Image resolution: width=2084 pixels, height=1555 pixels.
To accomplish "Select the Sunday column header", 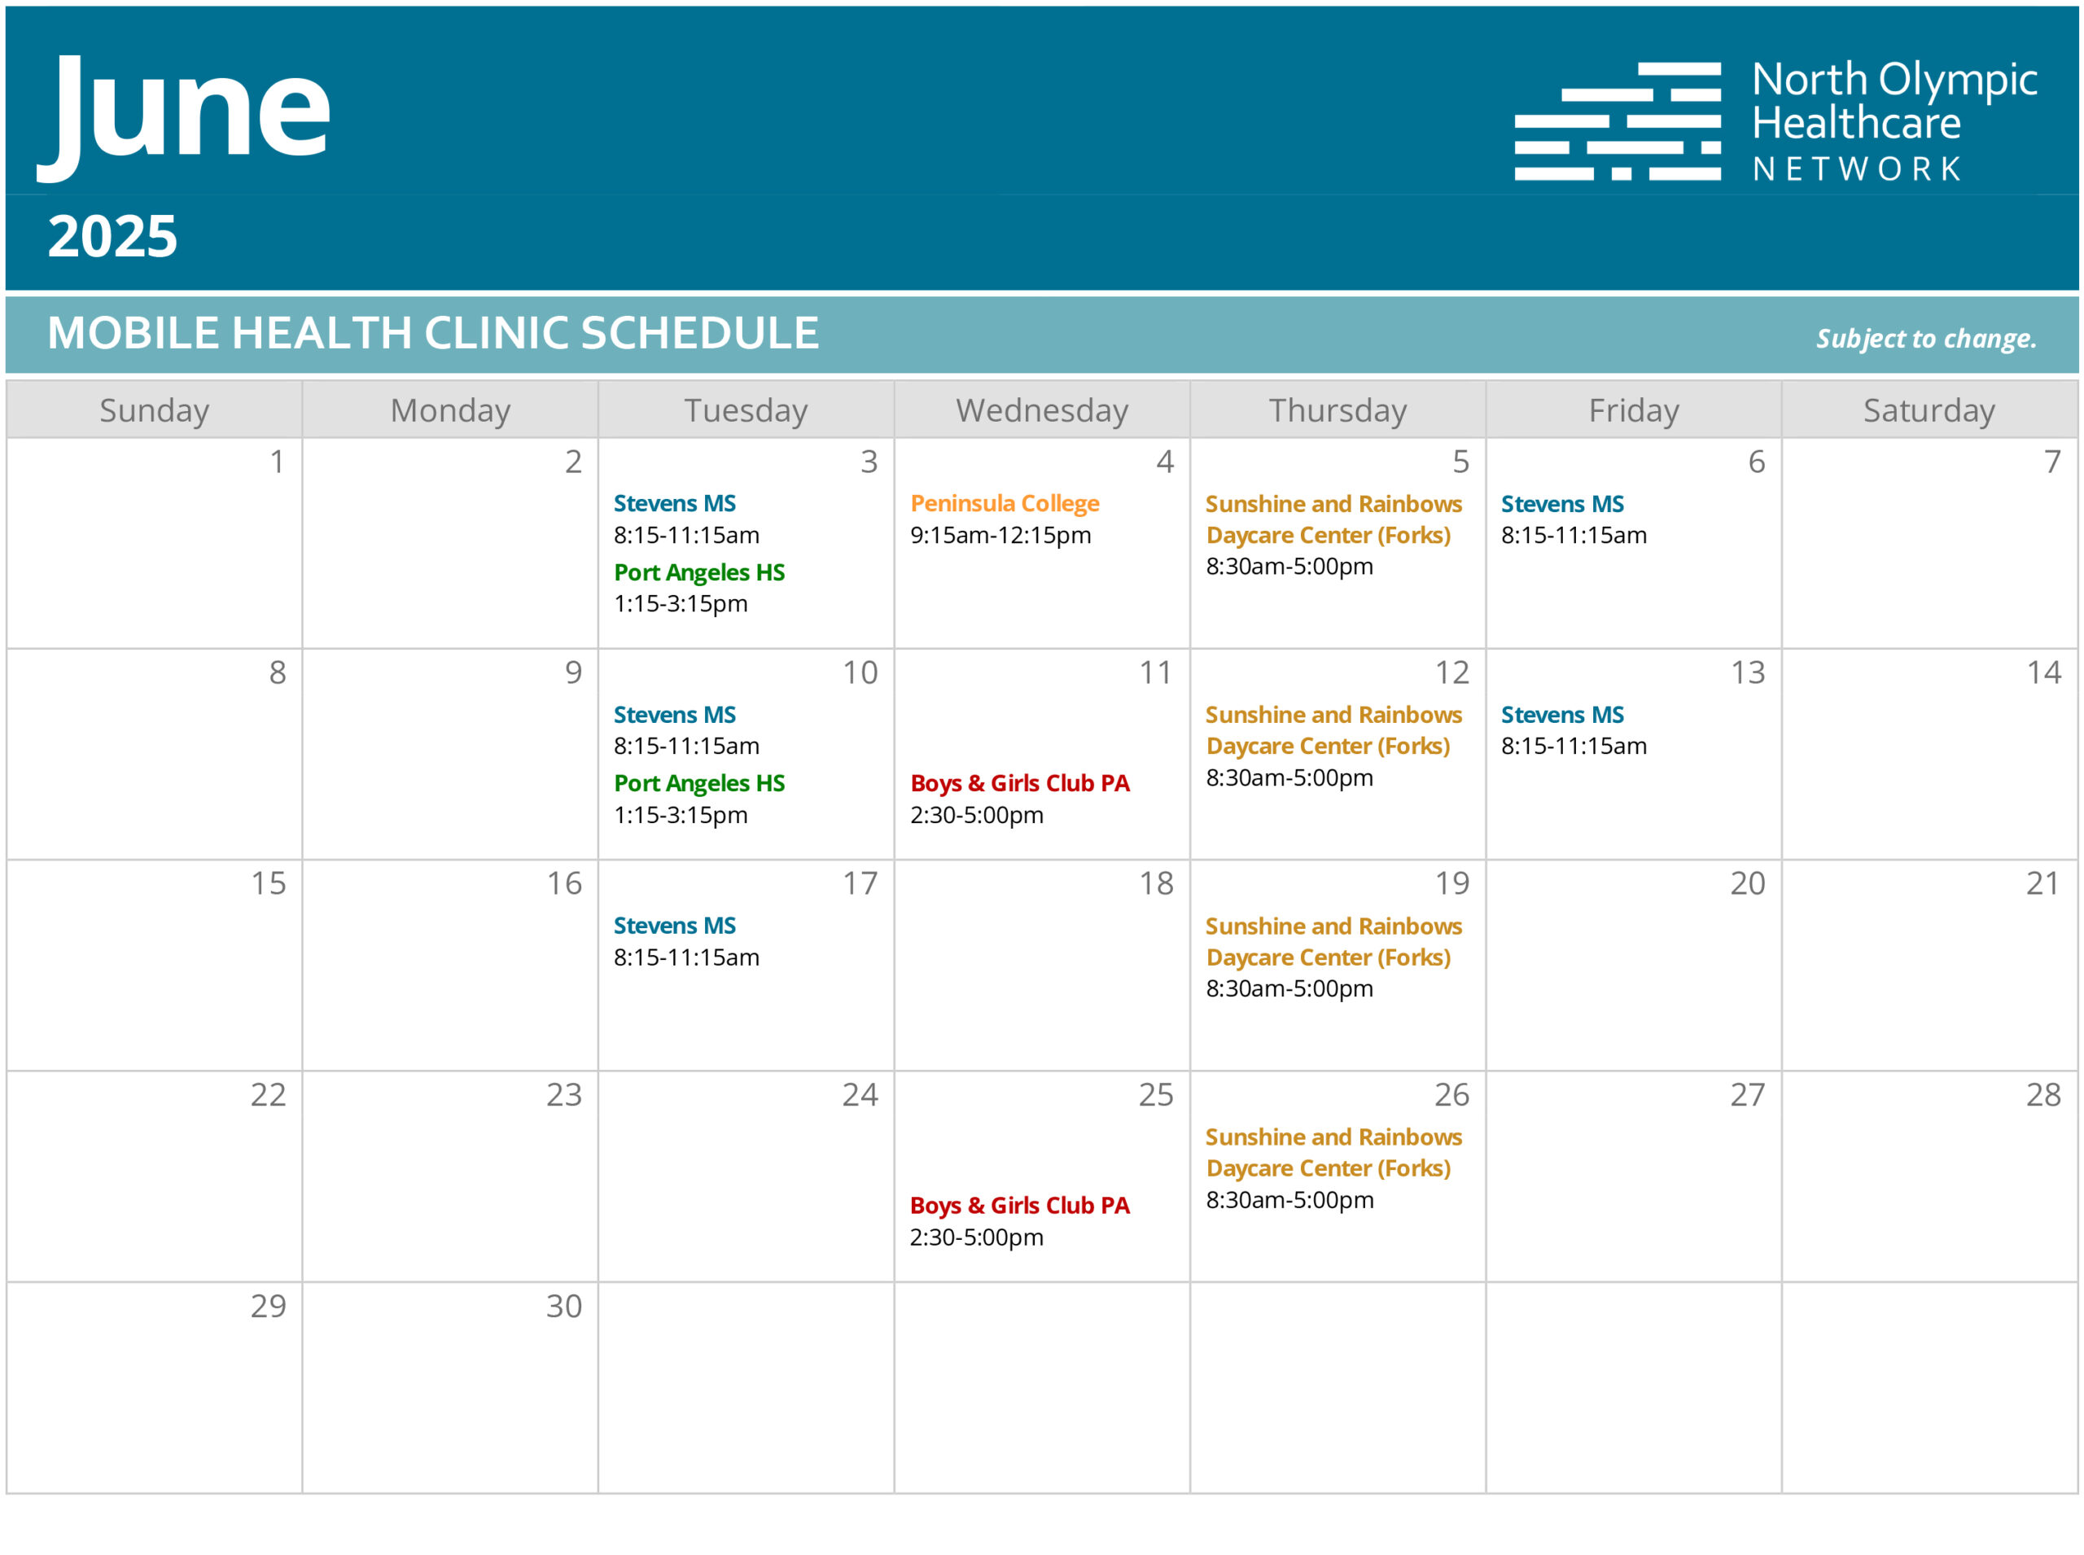I will point(155,410).
